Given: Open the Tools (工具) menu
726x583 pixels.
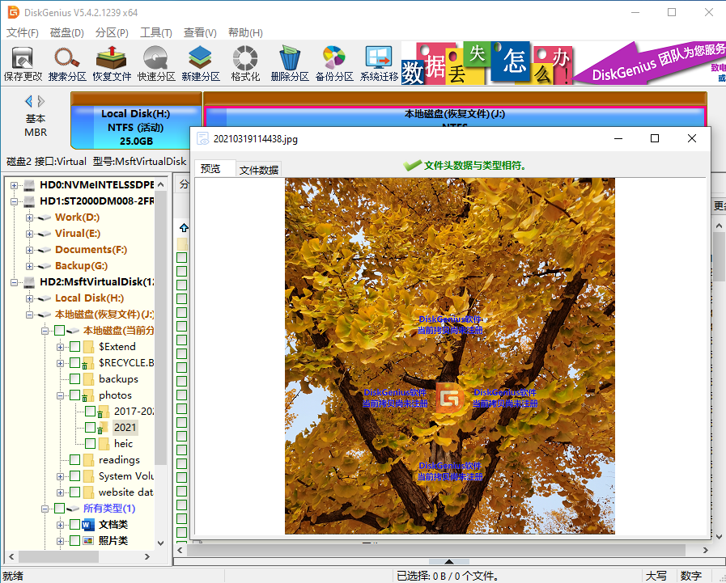Looking at the screenshot, I should click(x=155, y=33).
